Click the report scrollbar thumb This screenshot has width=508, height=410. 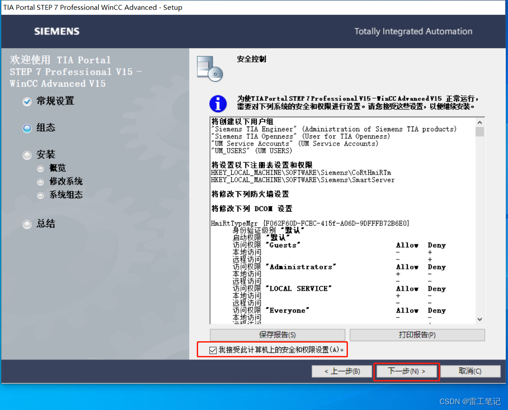point(480,132)
